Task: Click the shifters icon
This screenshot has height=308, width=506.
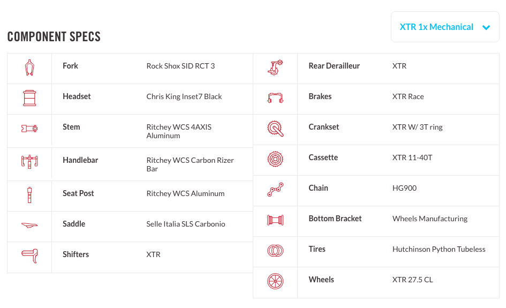Action: coord(29,256)
